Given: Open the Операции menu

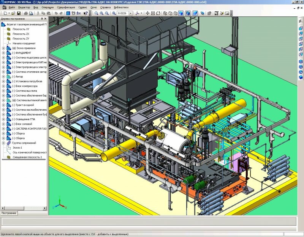Looking at the screenshot, I should click(x=47, y=7).
